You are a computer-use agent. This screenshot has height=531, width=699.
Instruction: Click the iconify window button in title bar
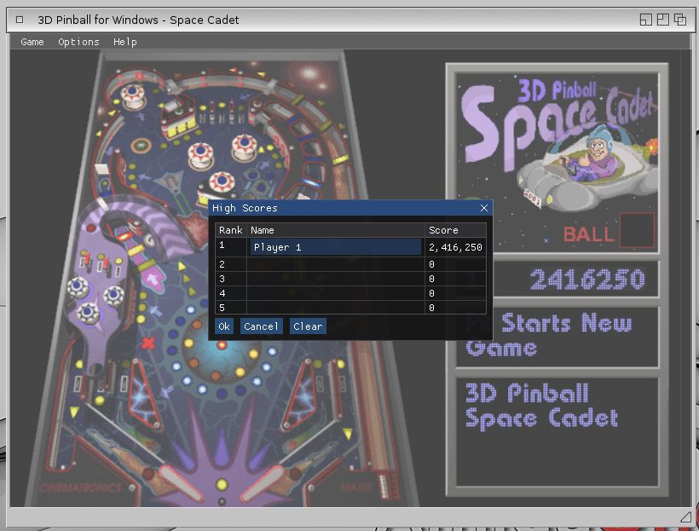coord(646,20)
